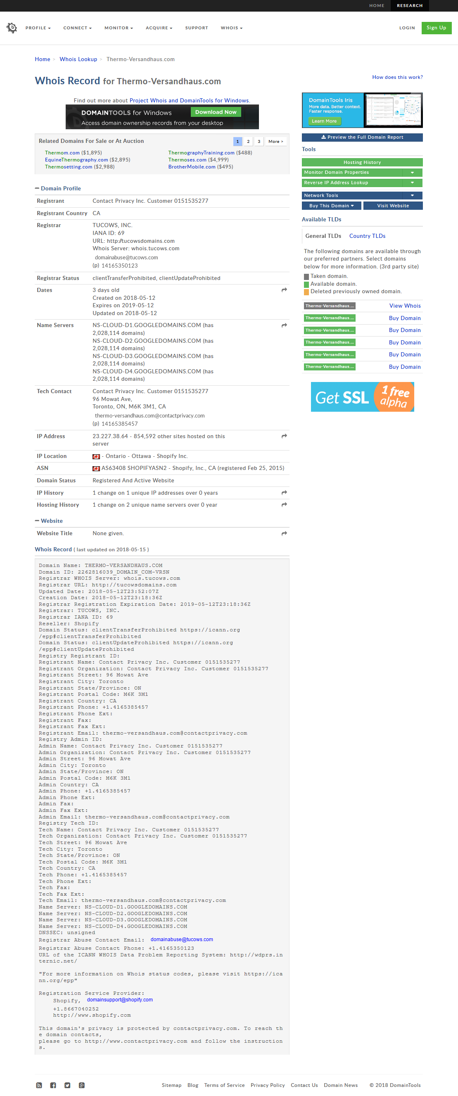
Task: Open Project Whois and DomainTools for Windows link
Action: [x=189, y=101]
